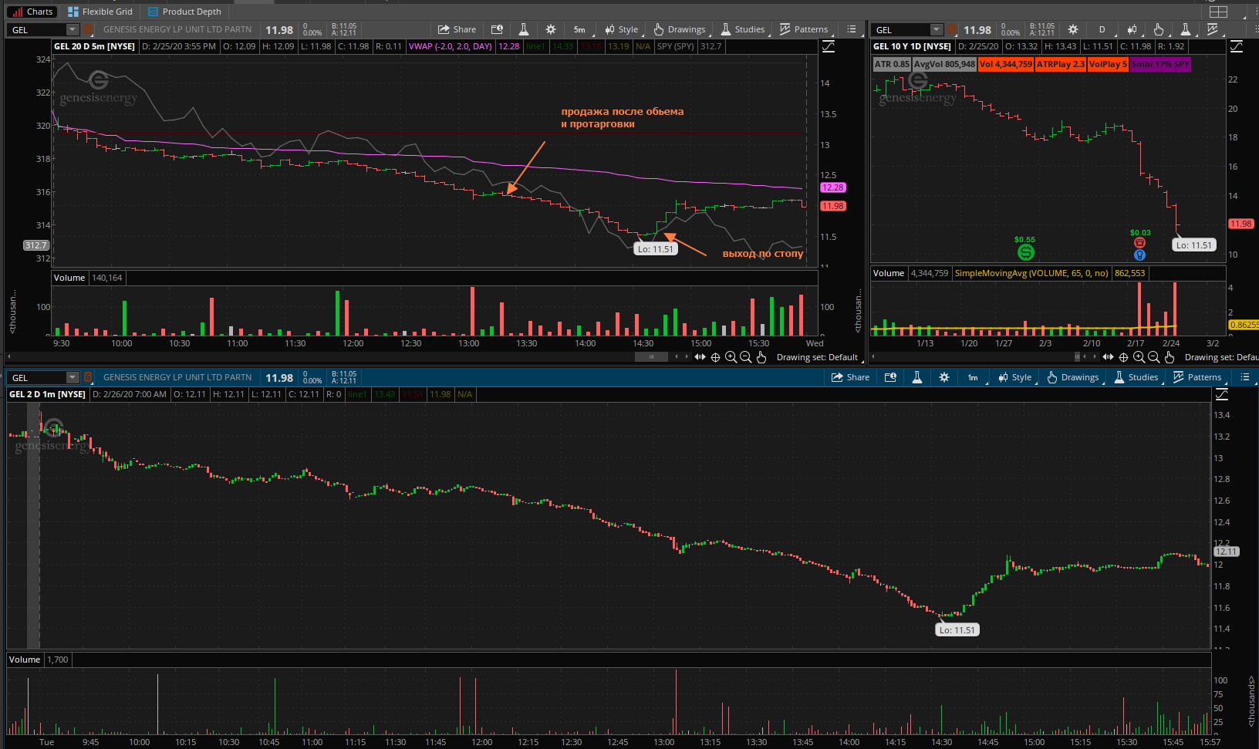Click the candlestick Style icon in daily chart
Viewport: 1259px width, 749px height.
point(1132,29)
